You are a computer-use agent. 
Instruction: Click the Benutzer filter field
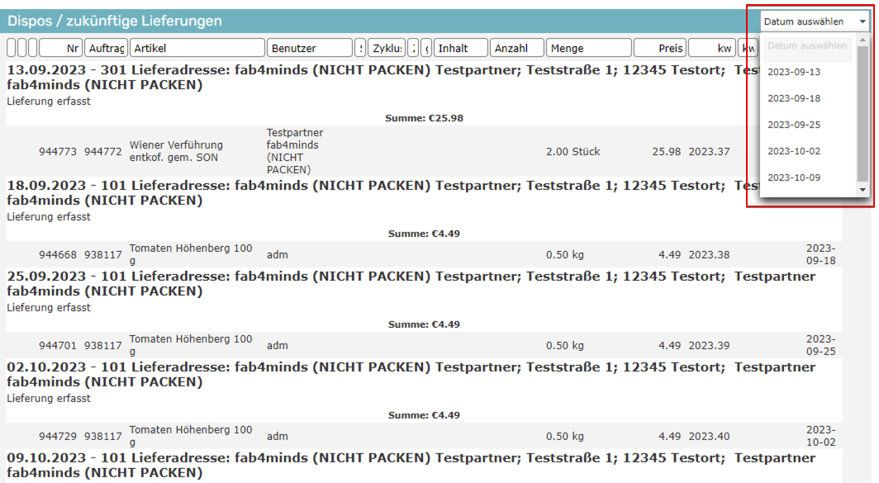309,47
